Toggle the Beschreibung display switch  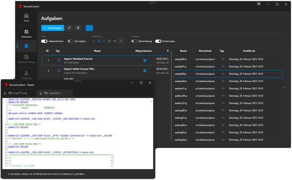(134, 41)
